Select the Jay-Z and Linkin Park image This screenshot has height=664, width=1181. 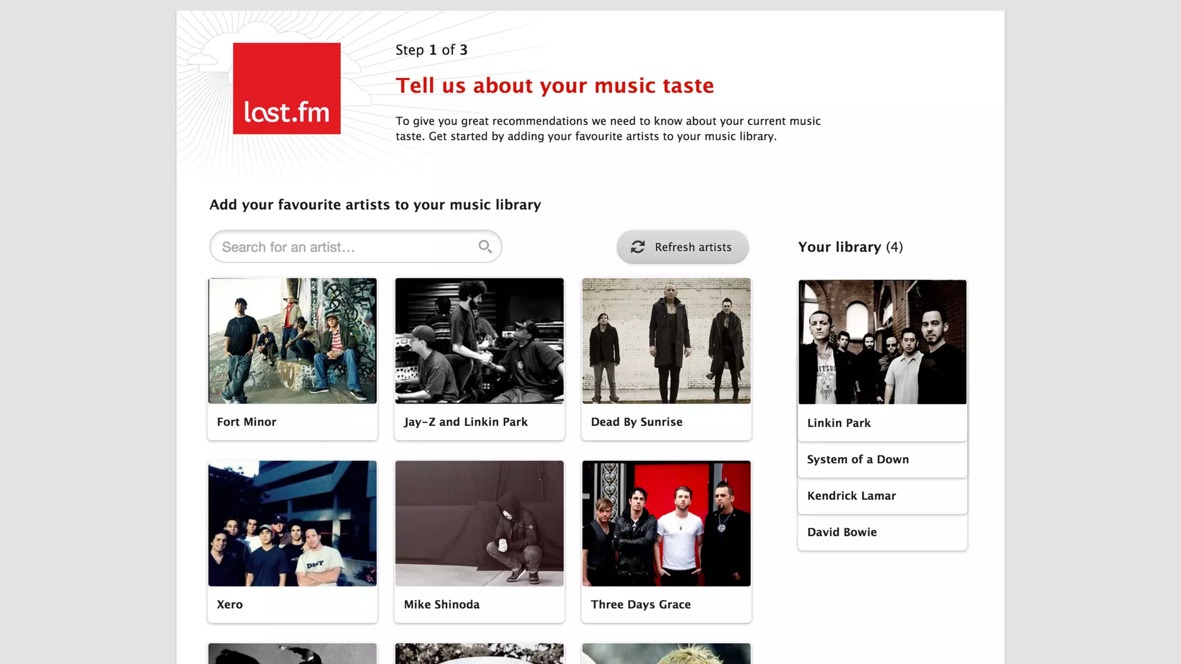pyautogui.click(x=479, y=341)
